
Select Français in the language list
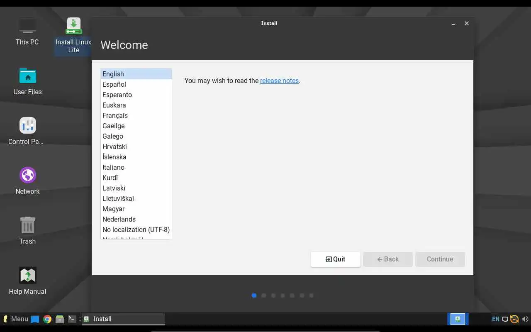[136, 115]
